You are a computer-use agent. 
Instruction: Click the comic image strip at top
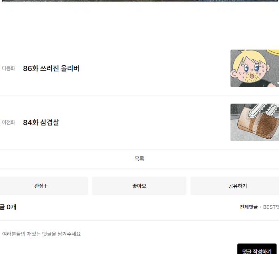pyautogui.click(x=139, y=1)
